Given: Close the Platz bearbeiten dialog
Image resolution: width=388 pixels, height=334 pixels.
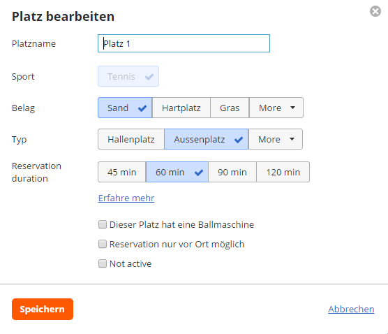Looking at the screenshot, I should coord(375,11).
